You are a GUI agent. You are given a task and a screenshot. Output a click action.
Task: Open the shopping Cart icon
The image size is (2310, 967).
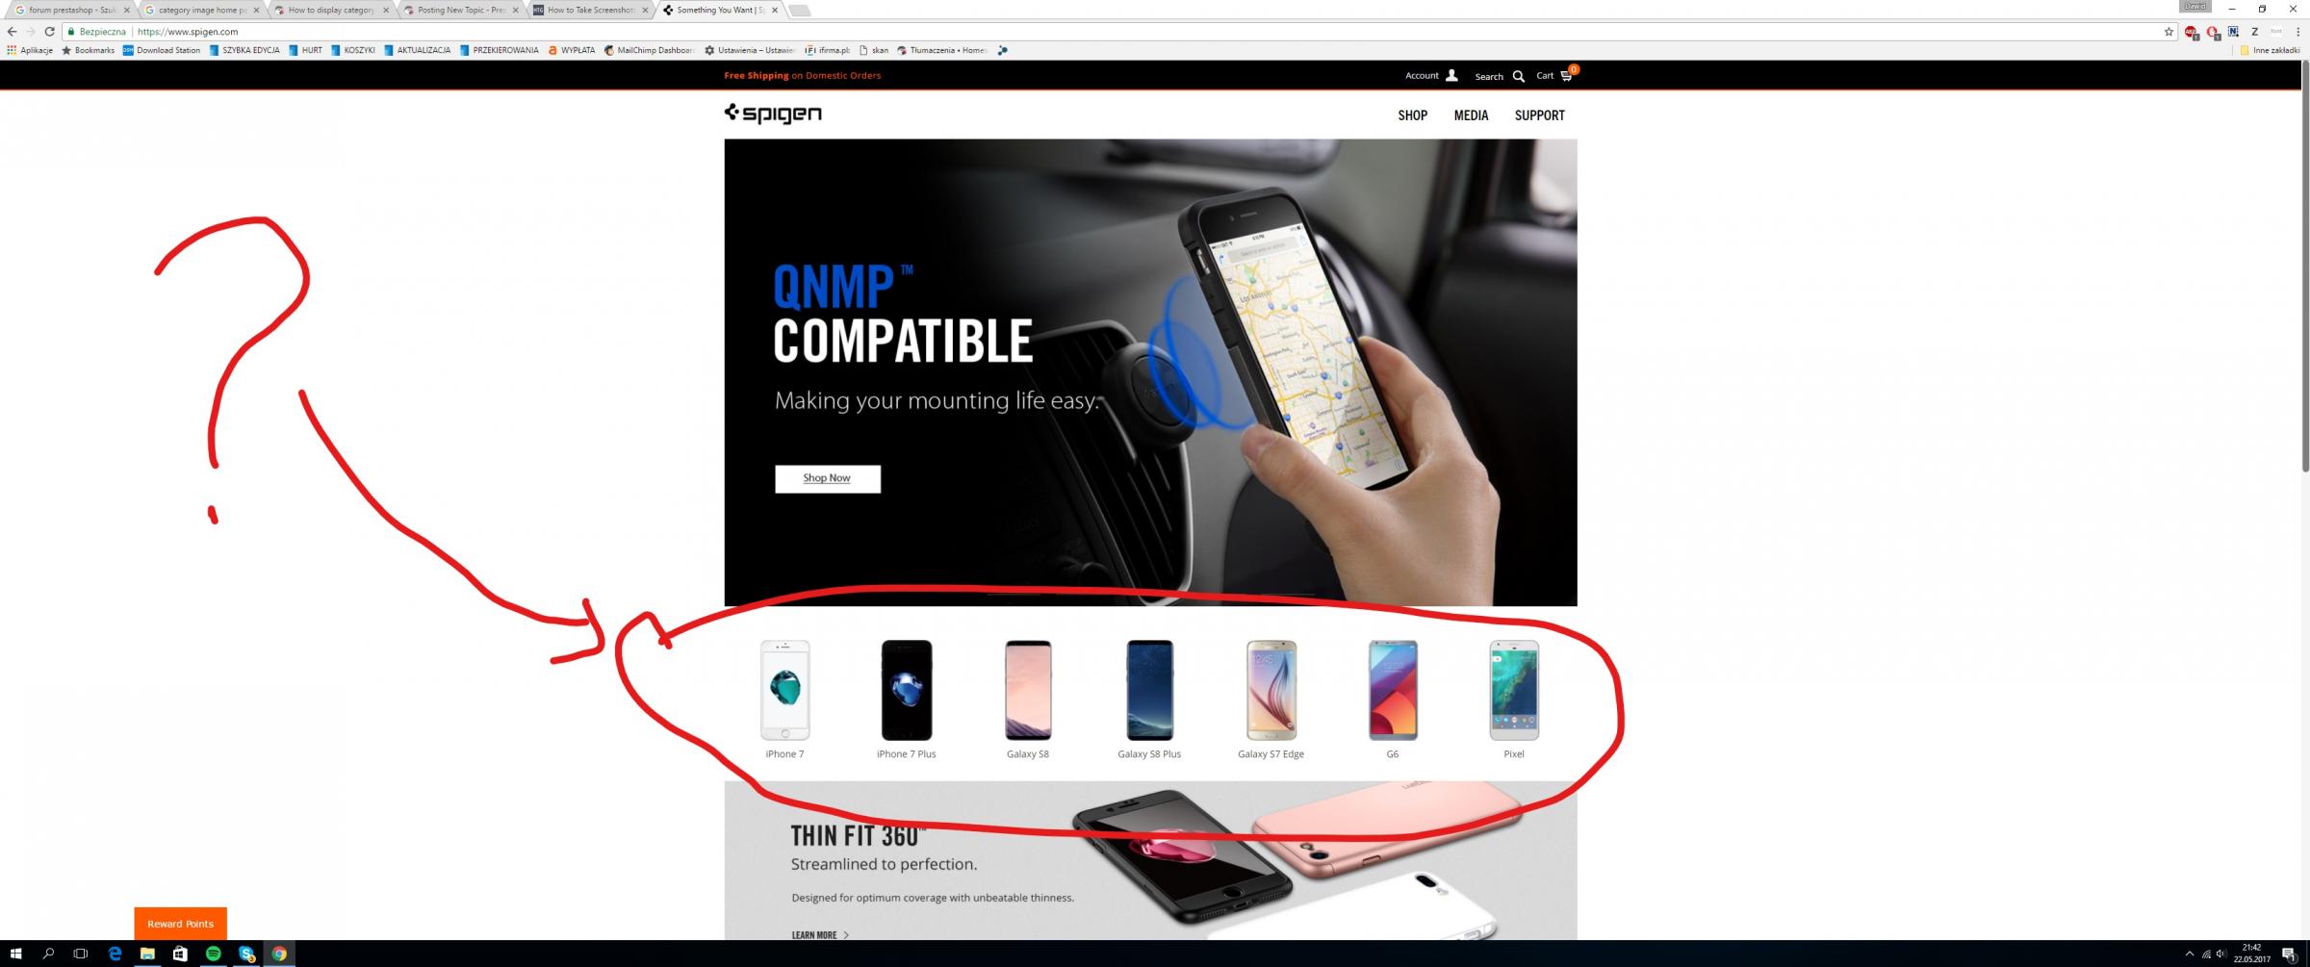click(x=1566, y=75)
